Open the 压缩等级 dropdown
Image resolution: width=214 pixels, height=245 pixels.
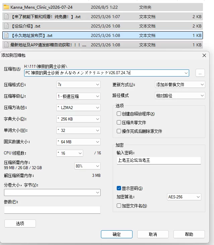coord(78,96)
